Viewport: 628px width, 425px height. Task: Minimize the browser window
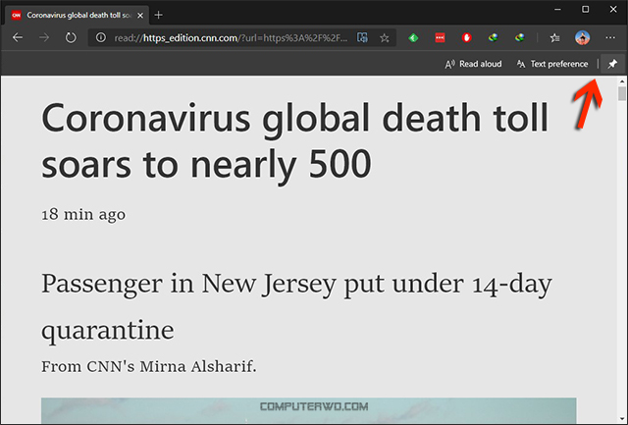click(x=557, y=9)
